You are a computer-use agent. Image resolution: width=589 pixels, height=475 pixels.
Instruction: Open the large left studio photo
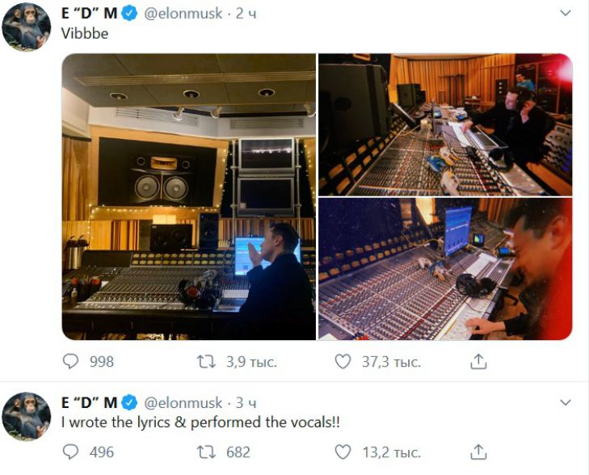click(189, 196)
